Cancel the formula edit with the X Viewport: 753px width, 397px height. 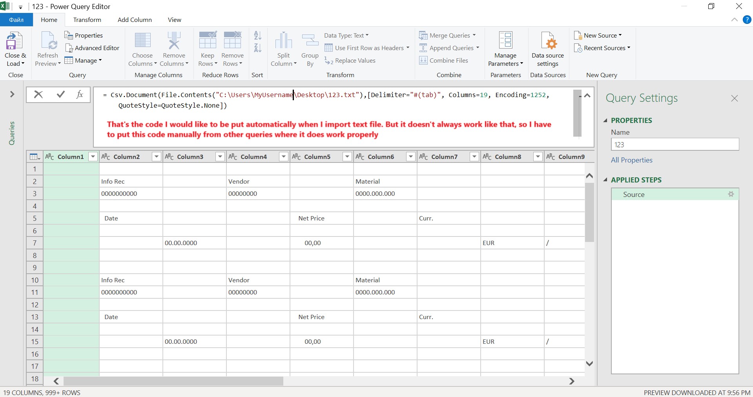point(38,94)
